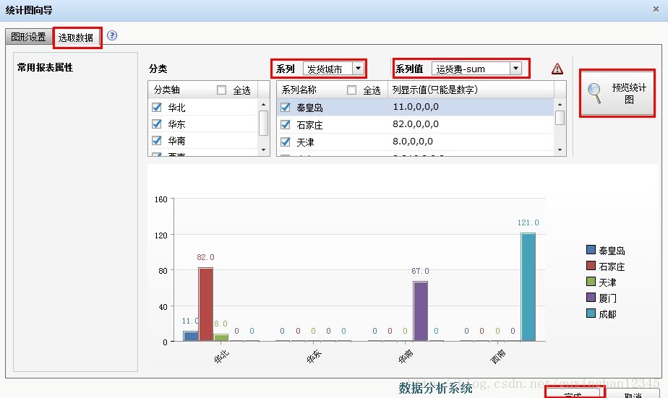Click the 预览统计图 button
668x398 pixels.
click(617, 93)
